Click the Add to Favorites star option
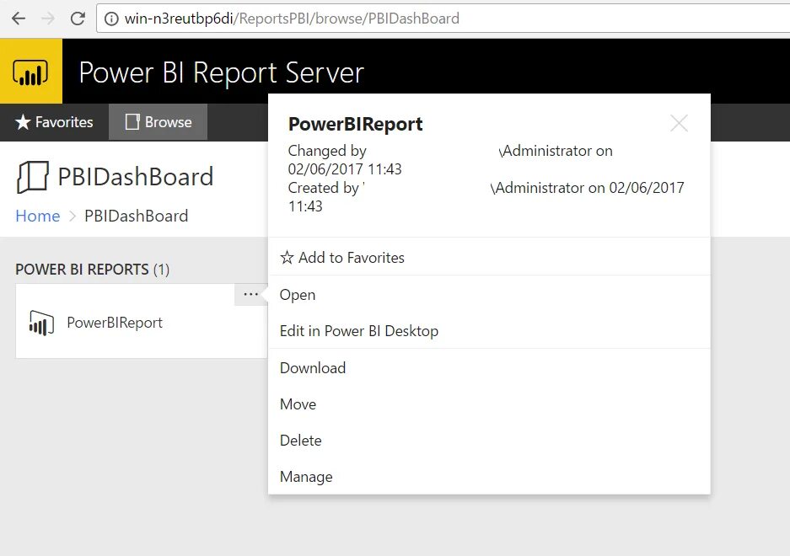 (x=489, y=257)
